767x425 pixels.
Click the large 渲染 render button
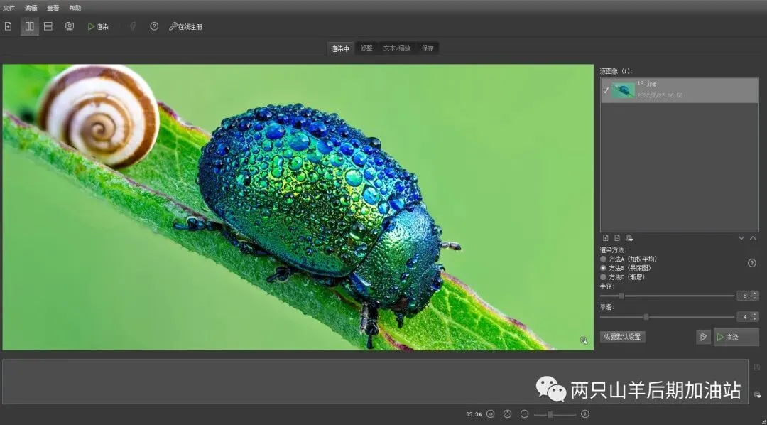click(736, 337)
